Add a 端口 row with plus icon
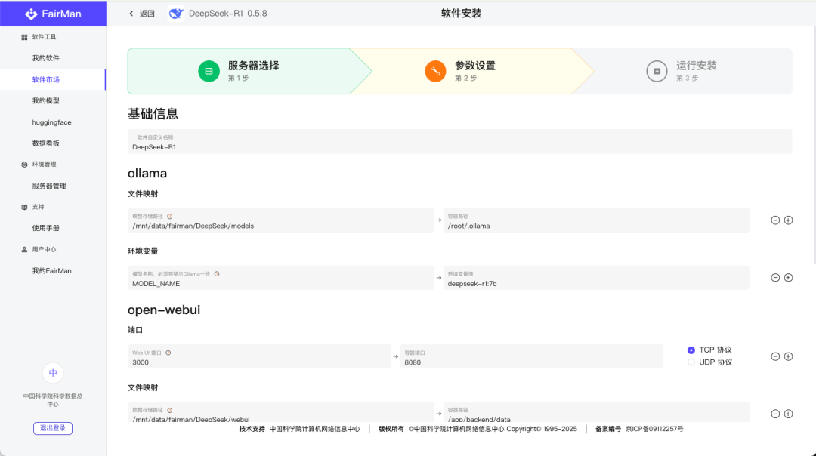816x456 pixels. tap(788, 356)
